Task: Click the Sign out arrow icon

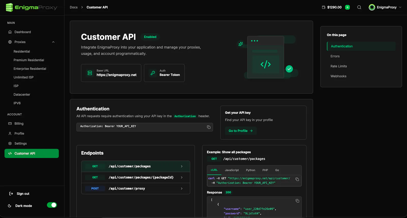Action: click(11, 194)
